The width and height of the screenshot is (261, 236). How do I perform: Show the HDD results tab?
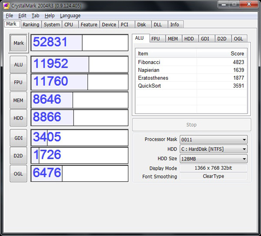tap(189, 39)
